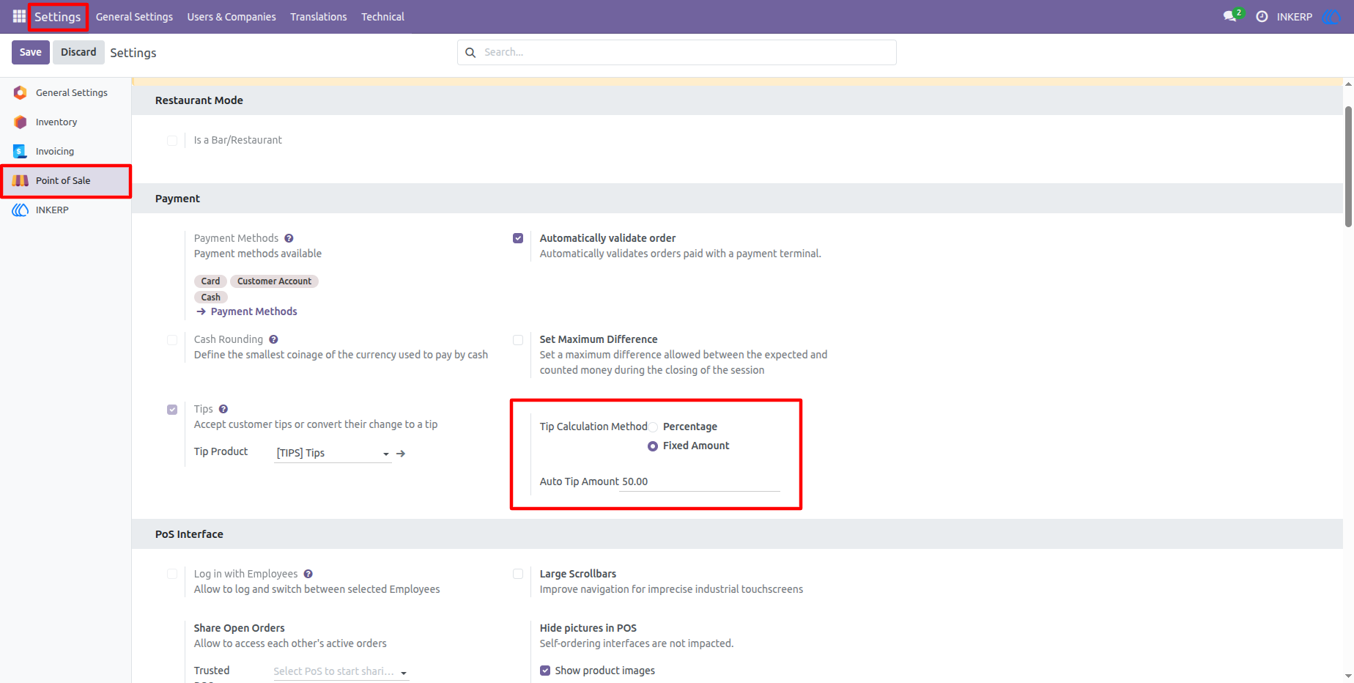Screen dimensions: 1354x683
Task: Enable Set Maximum Difference checkbox
Action: click(x=518, y=340)
